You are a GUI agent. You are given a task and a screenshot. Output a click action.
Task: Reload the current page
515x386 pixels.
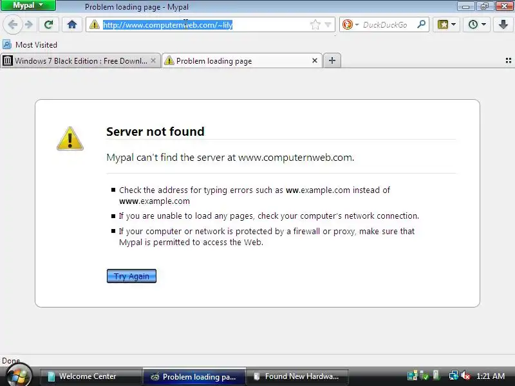49,24
